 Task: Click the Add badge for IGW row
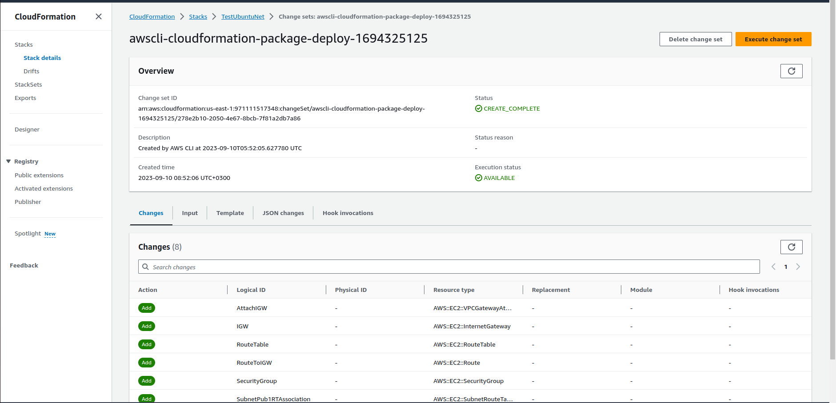click(147, 326)
